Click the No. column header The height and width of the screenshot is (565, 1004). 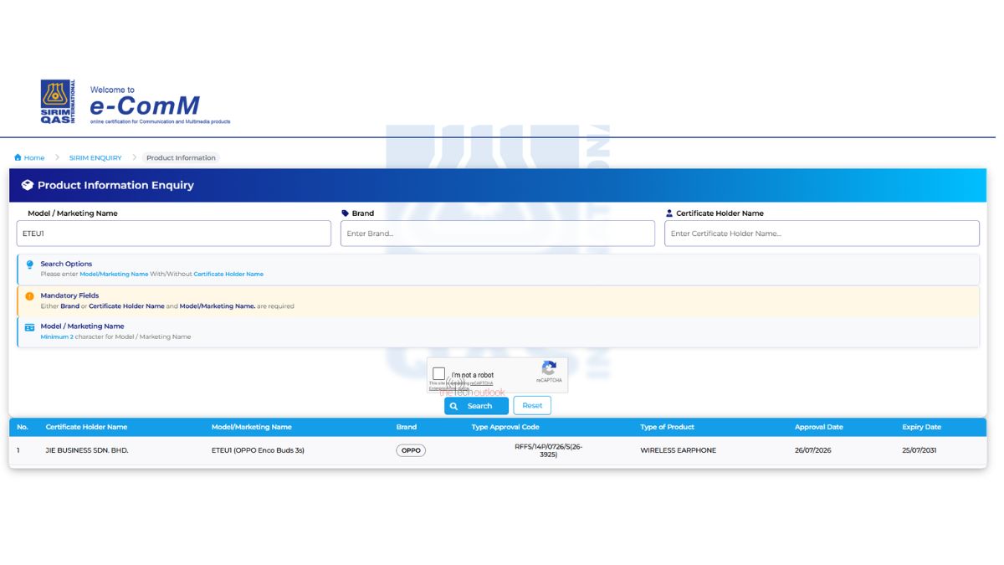pos(23,427)
